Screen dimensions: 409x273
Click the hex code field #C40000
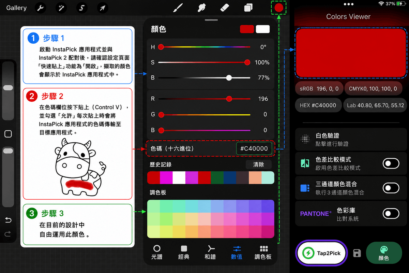254,148
